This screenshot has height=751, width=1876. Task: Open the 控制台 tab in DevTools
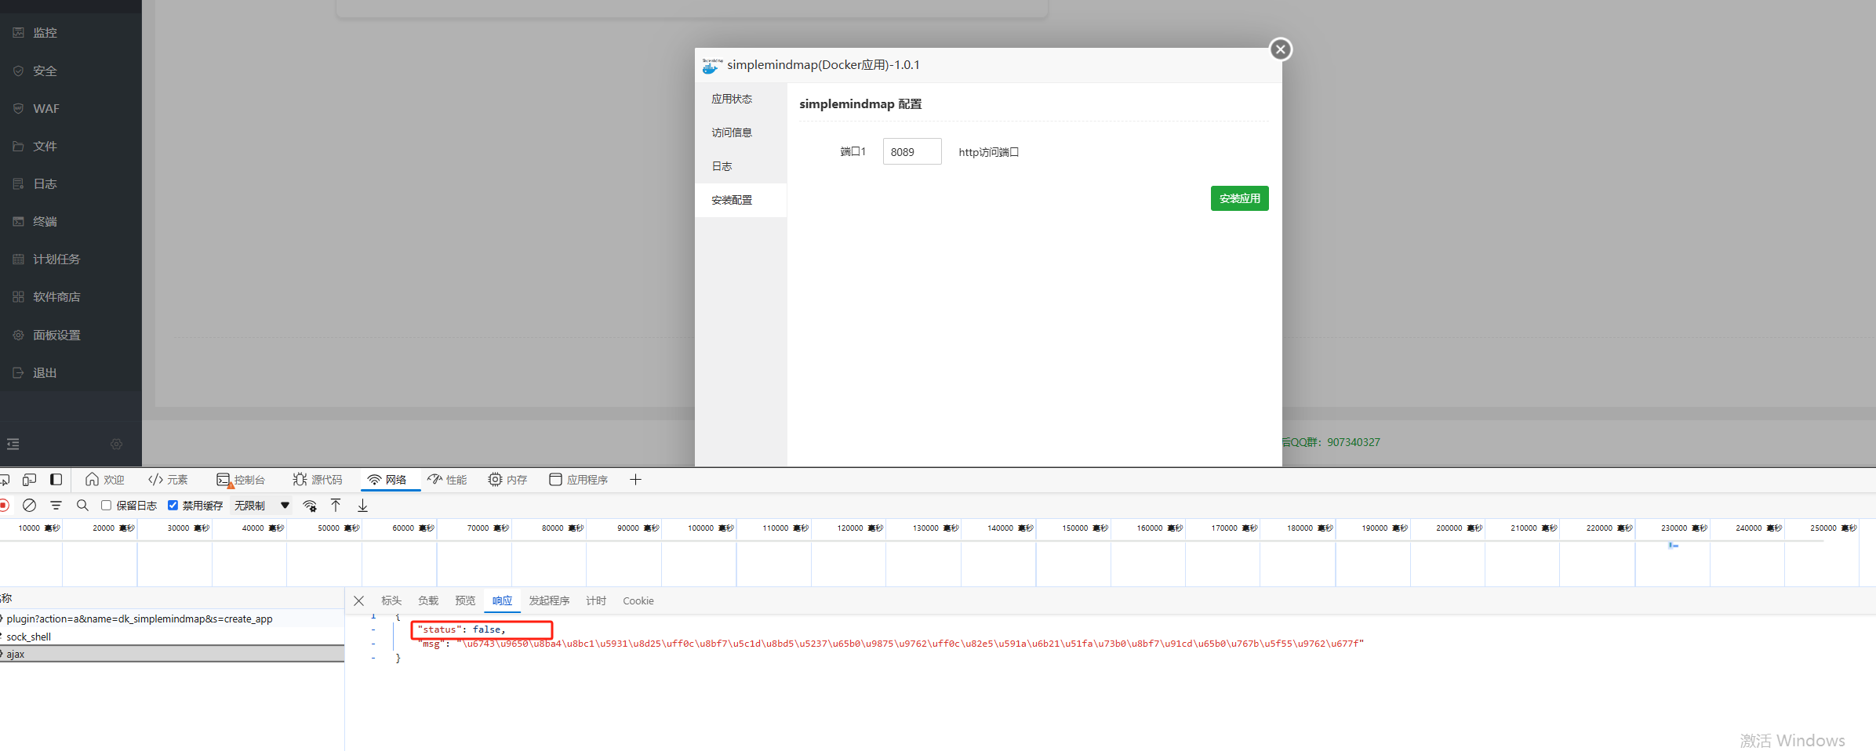click(x=241, y=480)
